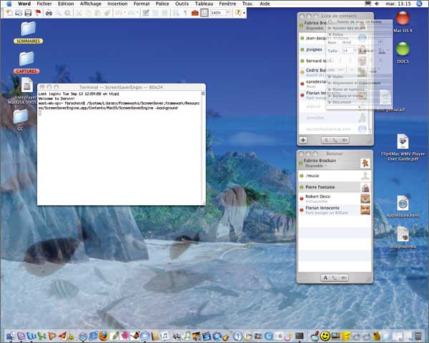Open the Format menu

(x=142, y=4)
